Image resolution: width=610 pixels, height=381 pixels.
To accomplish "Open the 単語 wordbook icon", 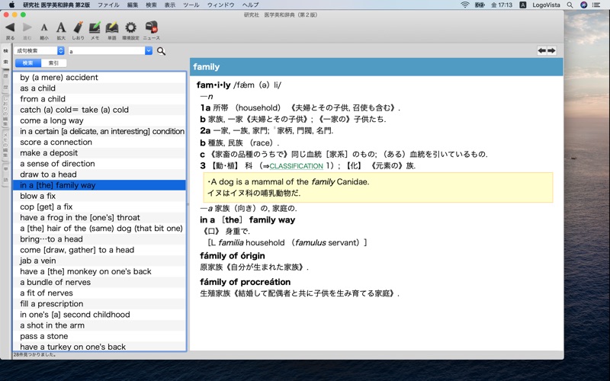I will [112, 27].
